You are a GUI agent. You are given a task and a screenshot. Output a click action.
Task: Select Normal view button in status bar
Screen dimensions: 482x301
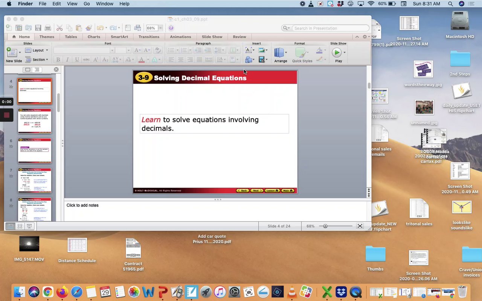tap(11, 226)
